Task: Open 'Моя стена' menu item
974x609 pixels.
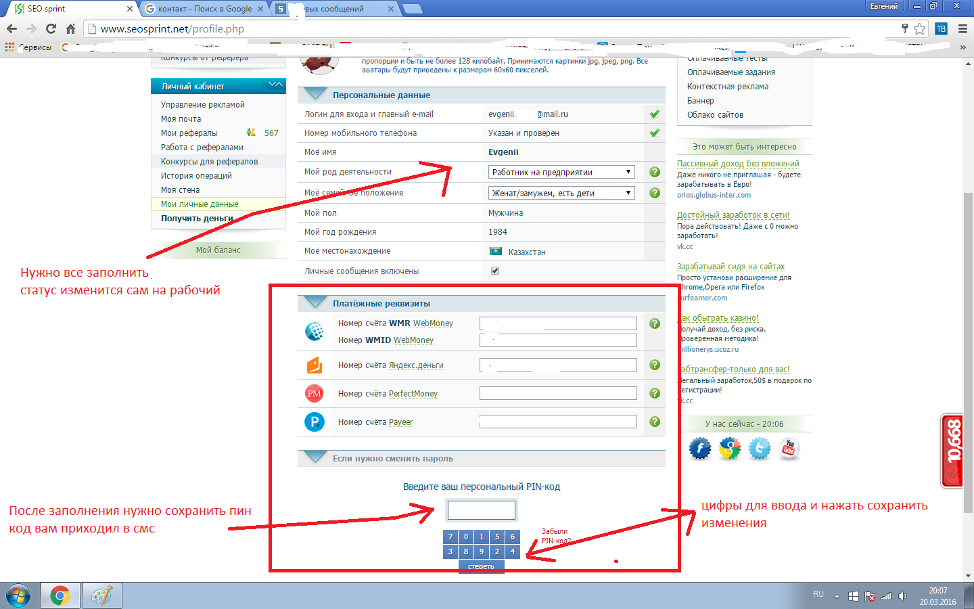Action: (x=180, y=189)
